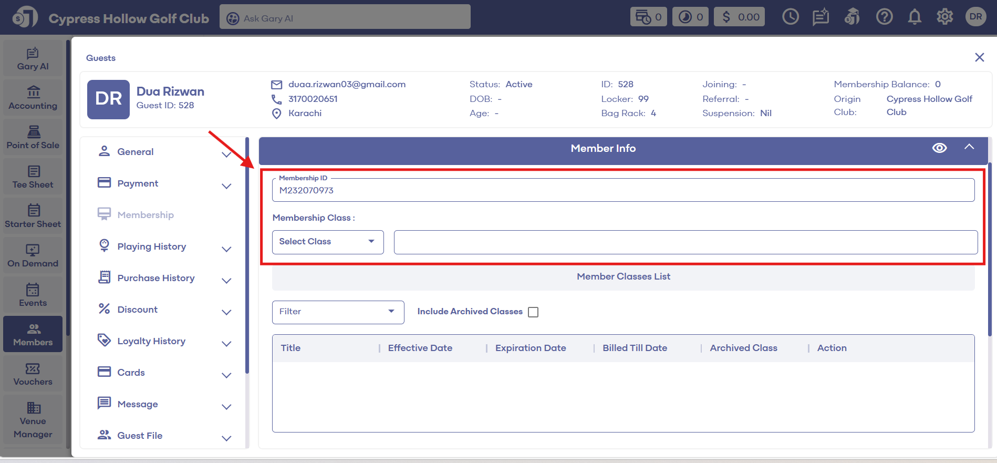Open the Filter dropdown
This screenshot has width=997, height=463.
pyautogui.click(x=338, y=312)
